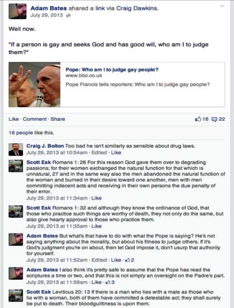
Task: Click the globe privacy icon beside the post date
Action: [68, 16]
